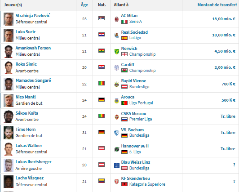Click the Hannover 96 II club logo

pyautogui.click(x=117, y=149)
